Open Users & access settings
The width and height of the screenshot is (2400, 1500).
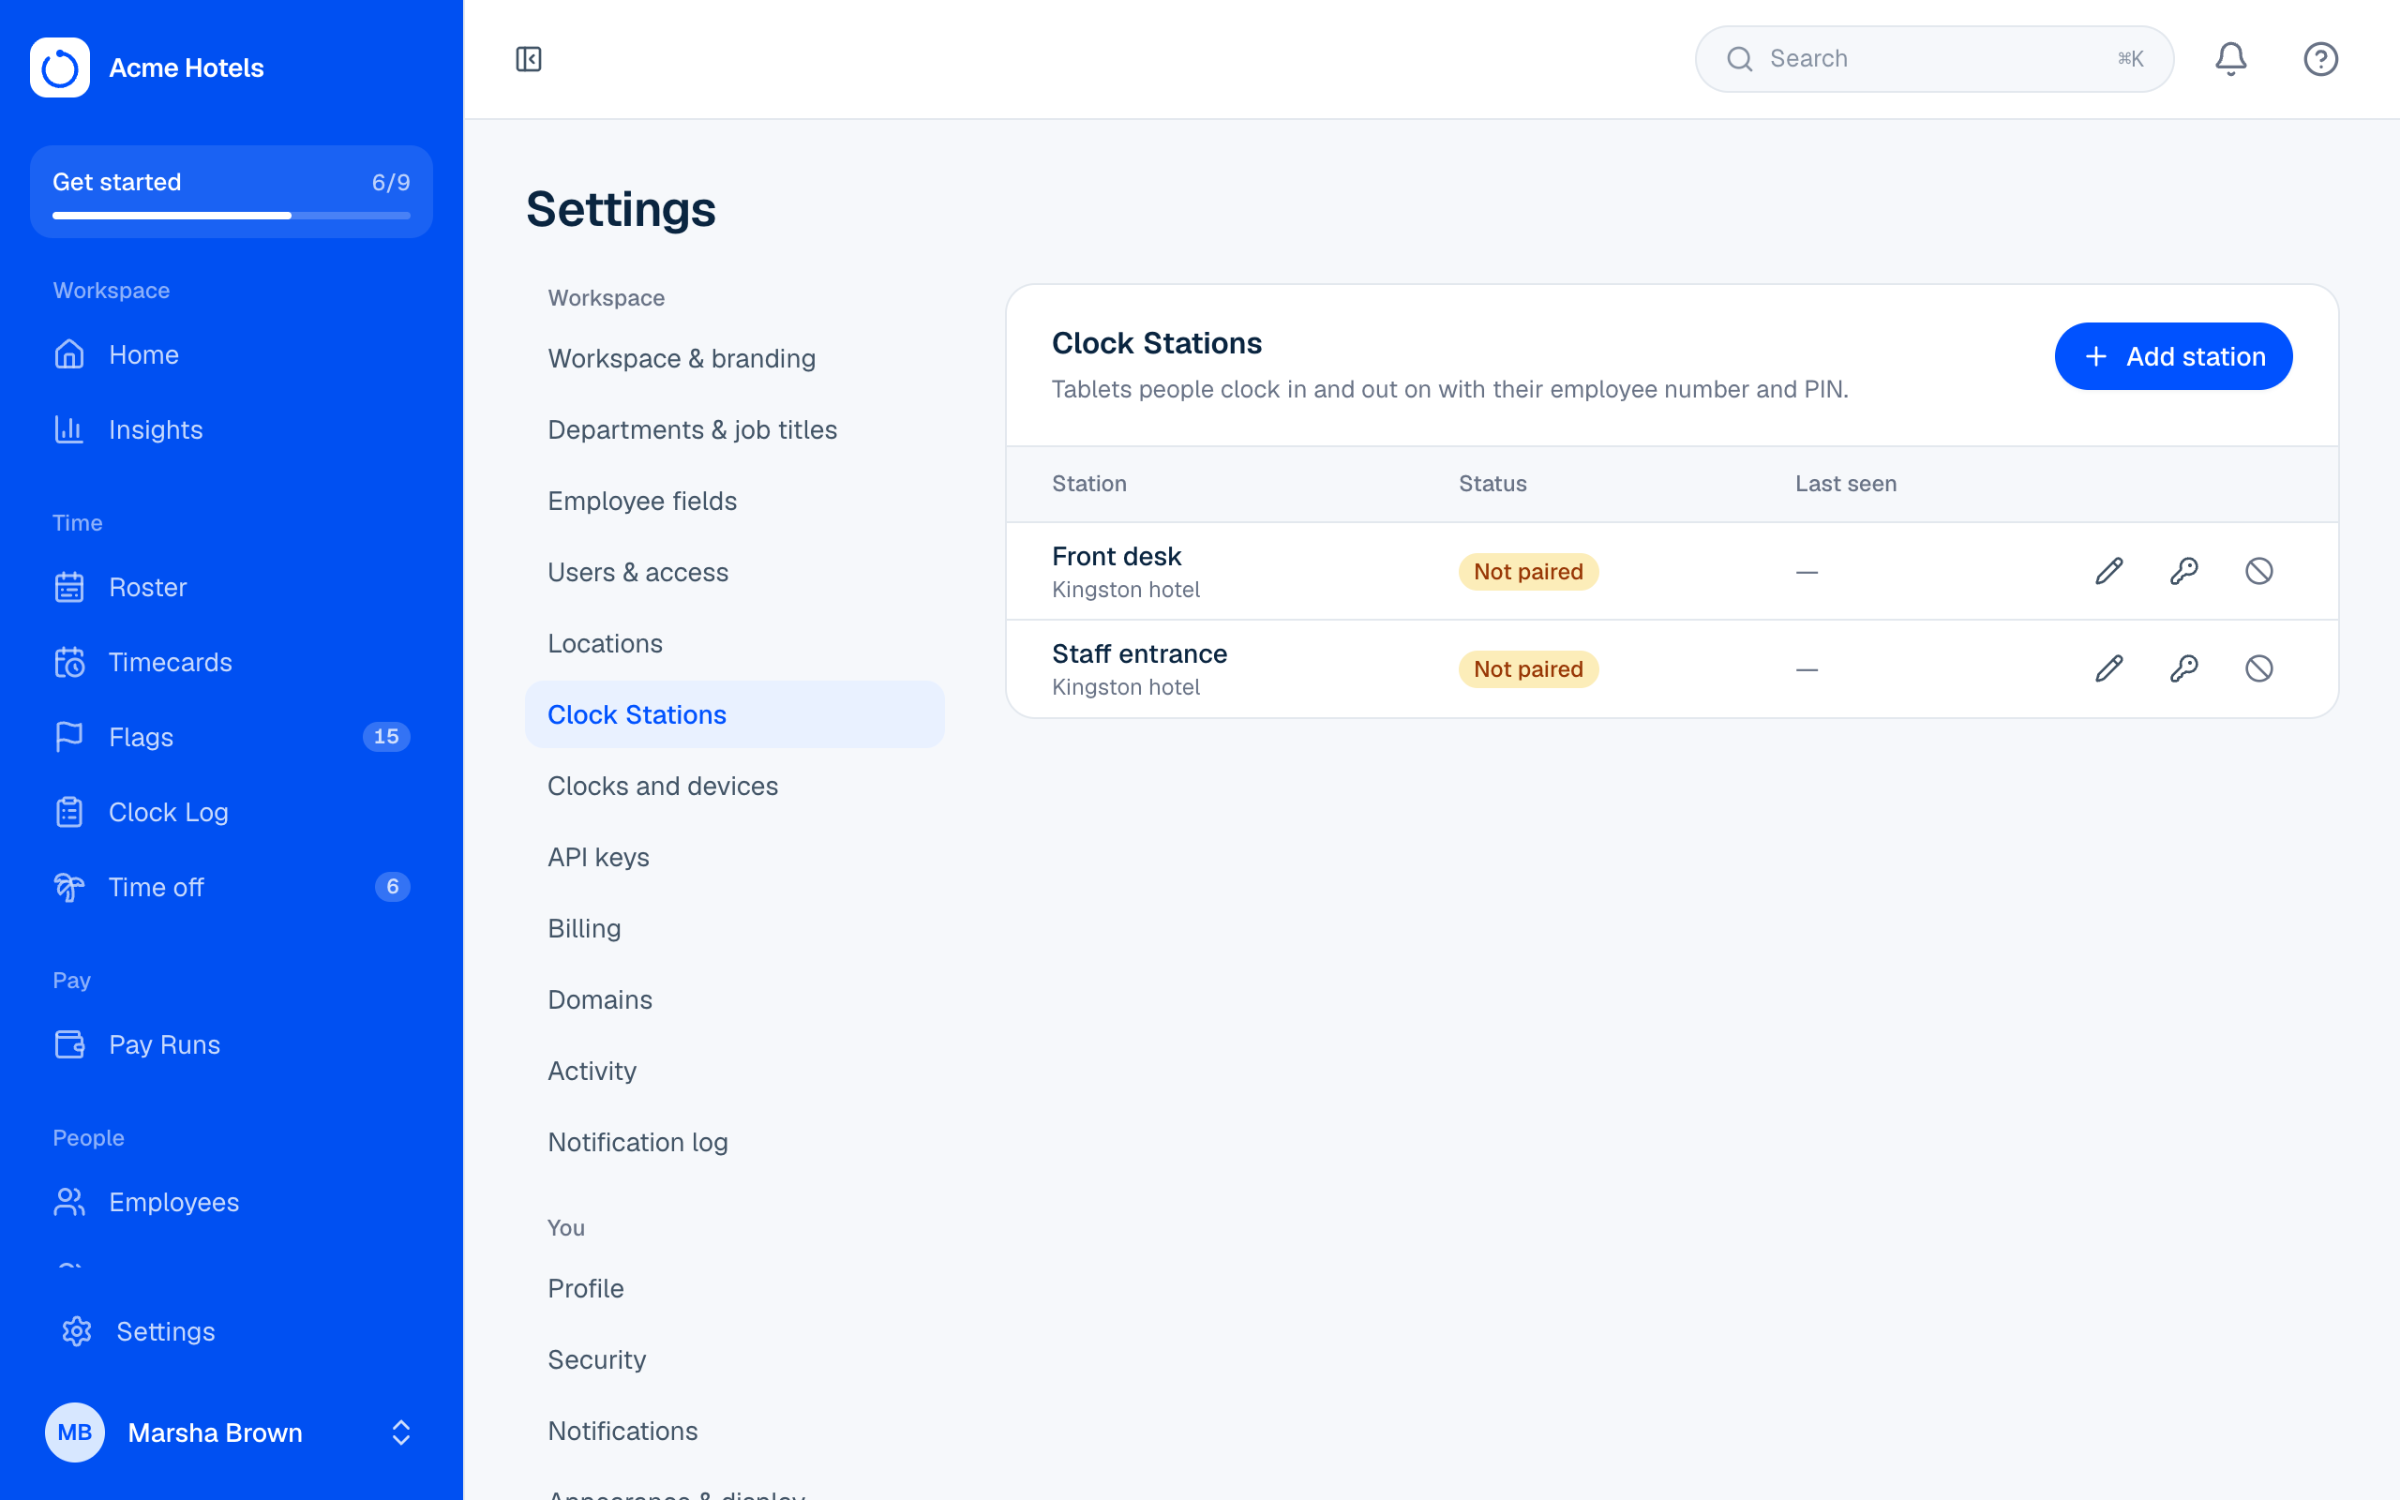tap(735, 573)
